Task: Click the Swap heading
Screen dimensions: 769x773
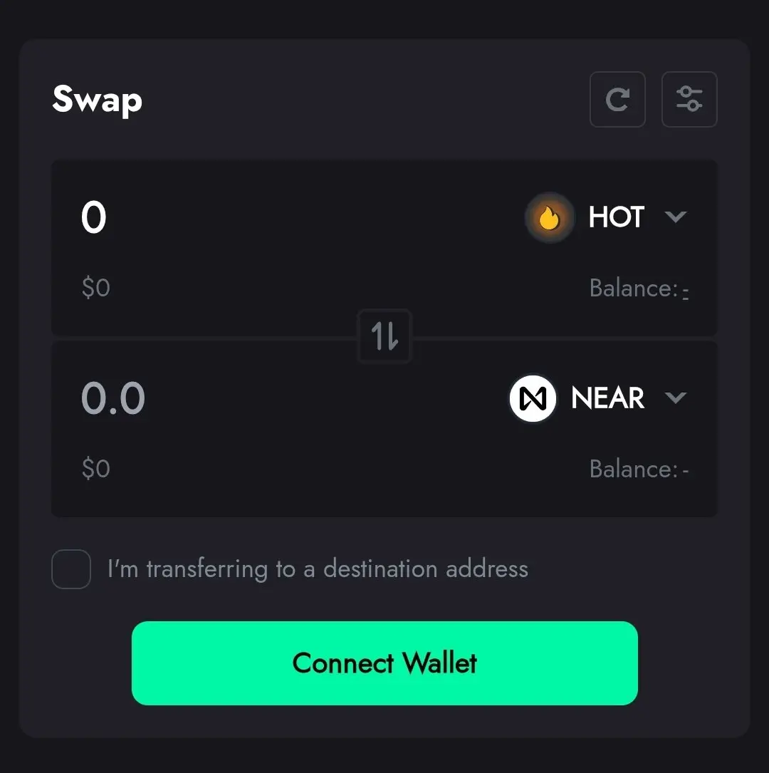Action: pyautogui.click(x=97, y=100)
